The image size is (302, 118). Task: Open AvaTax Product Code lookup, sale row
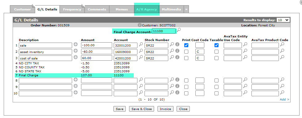pos(282,44)
